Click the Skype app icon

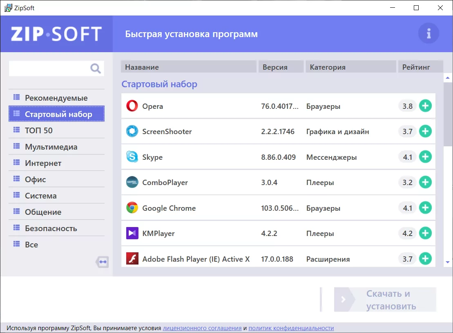[132, 157]
